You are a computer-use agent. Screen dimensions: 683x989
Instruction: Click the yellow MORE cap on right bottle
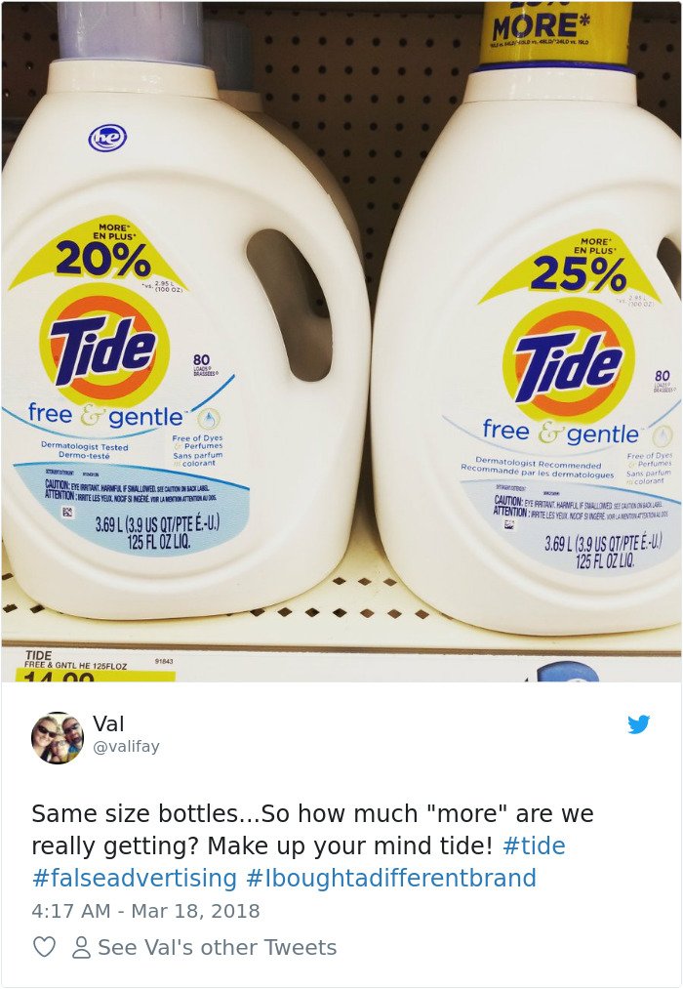[x=555, y=33]
